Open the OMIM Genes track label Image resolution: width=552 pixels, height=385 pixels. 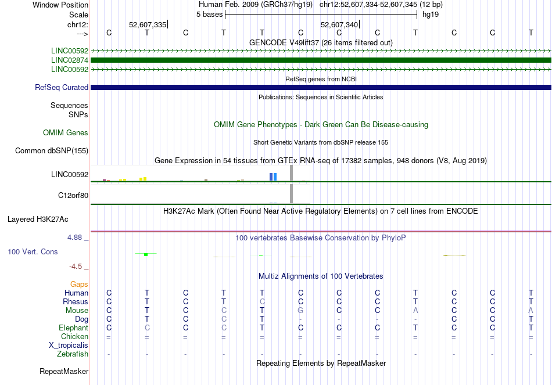click(66, 132)
